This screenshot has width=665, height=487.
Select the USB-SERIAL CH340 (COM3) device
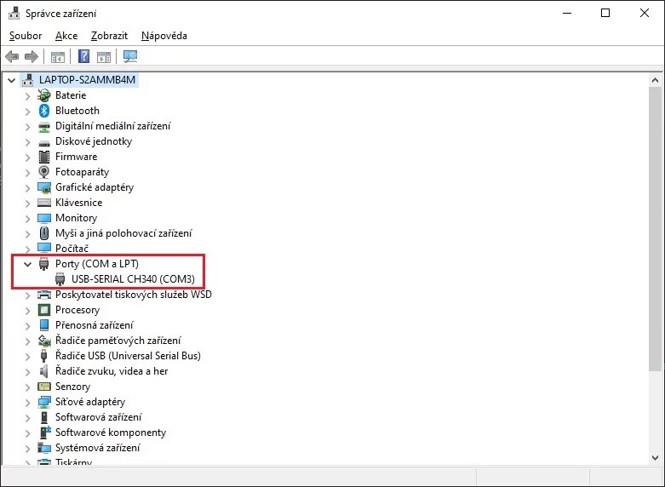tap(133, 279)
